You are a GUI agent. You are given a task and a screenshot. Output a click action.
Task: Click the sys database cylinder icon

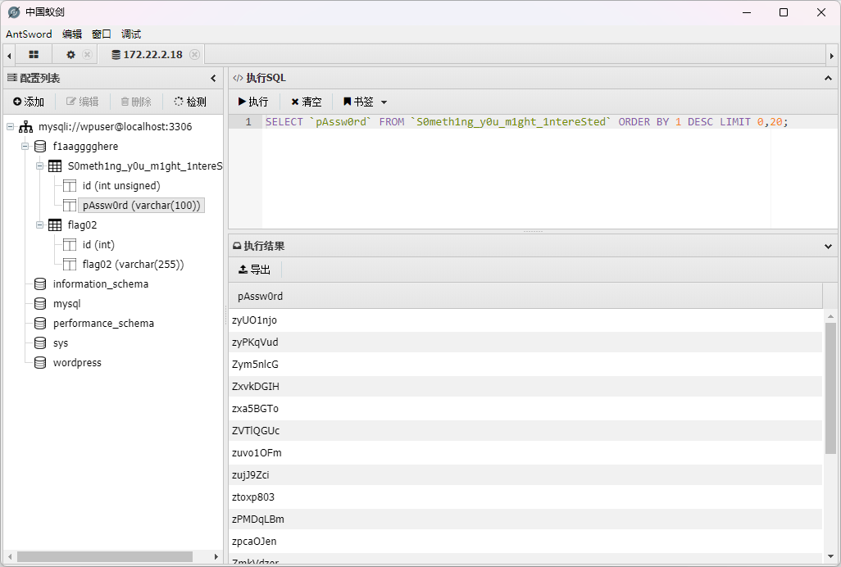pyautogui.click(x=40, y=343)
